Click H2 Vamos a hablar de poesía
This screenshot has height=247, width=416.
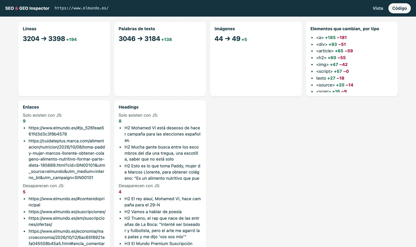pyautogui.click(x=153, y=212)
